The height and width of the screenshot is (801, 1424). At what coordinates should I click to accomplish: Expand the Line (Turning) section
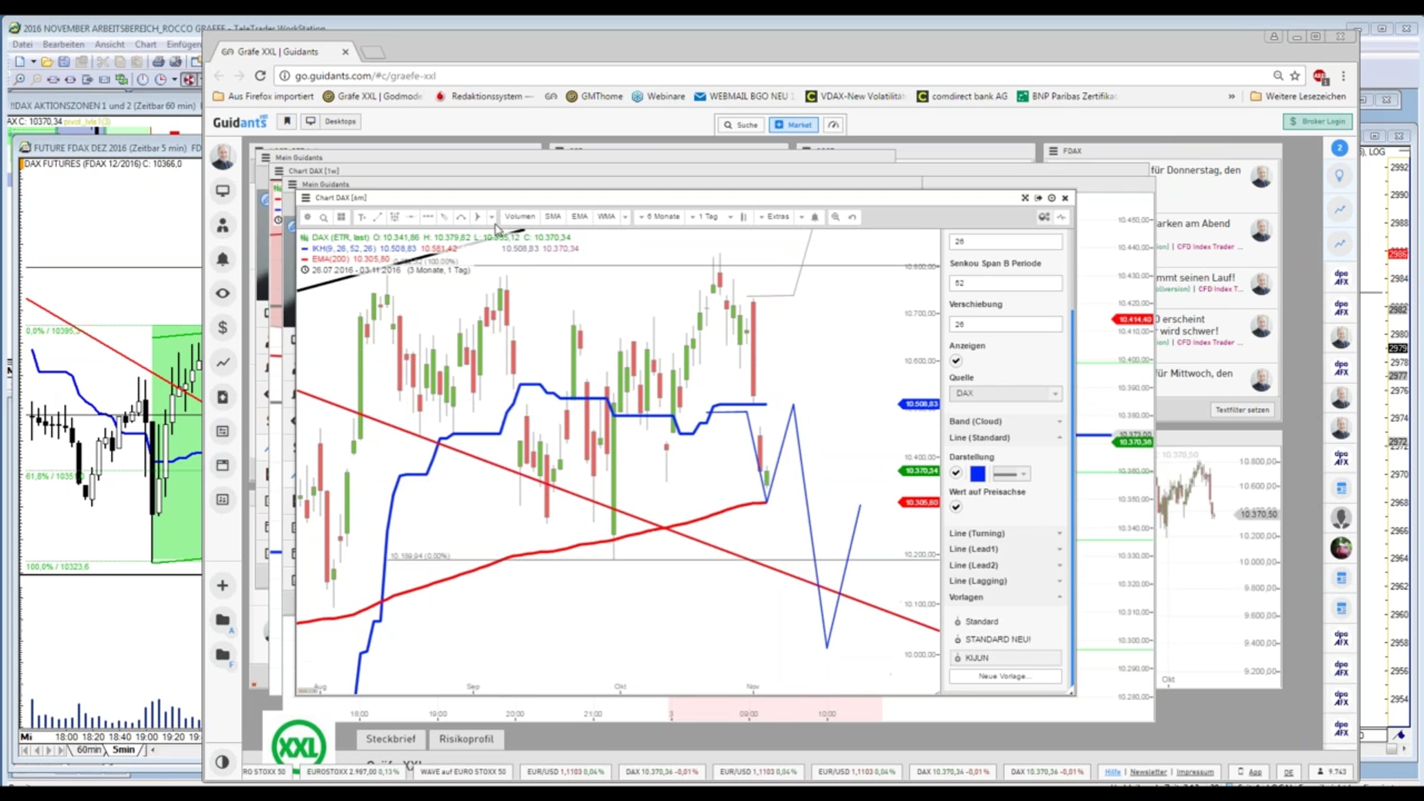point(1005,533)
